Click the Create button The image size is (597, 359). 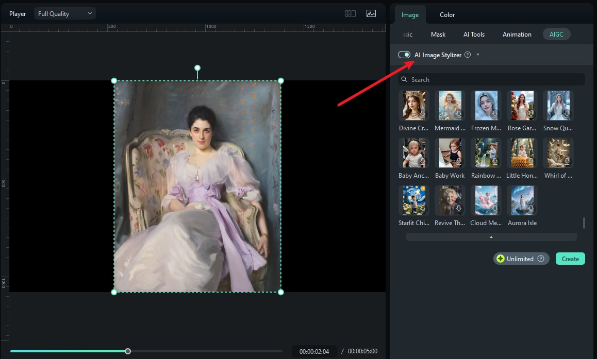(x=570, y=259)
